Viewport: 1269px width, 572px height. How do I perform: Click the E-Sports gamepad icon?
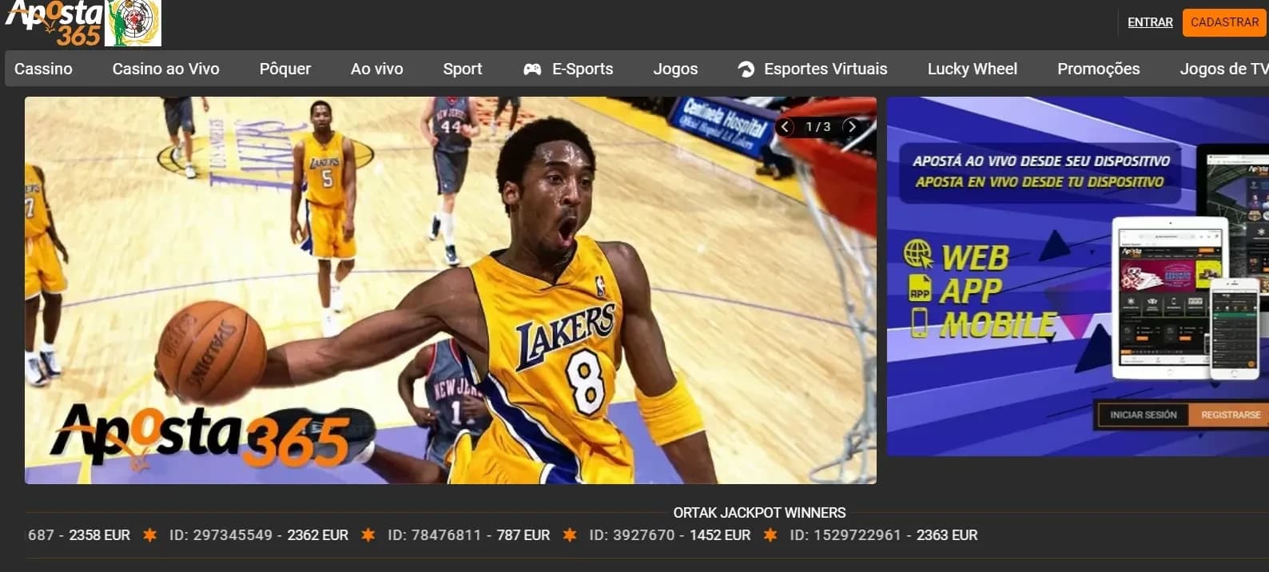pyautogui.click(x=532, y=70)
